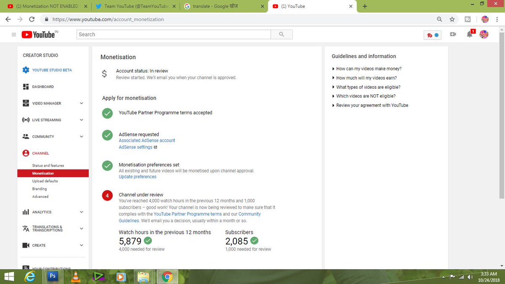Click the browser back arrow
Image resolution: width=505 pixels, height=284 pixels.
coord(8,19)
